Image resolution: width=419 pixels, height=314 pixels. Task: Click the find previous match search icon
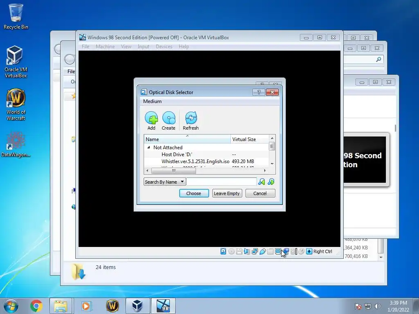click(261, 182)
